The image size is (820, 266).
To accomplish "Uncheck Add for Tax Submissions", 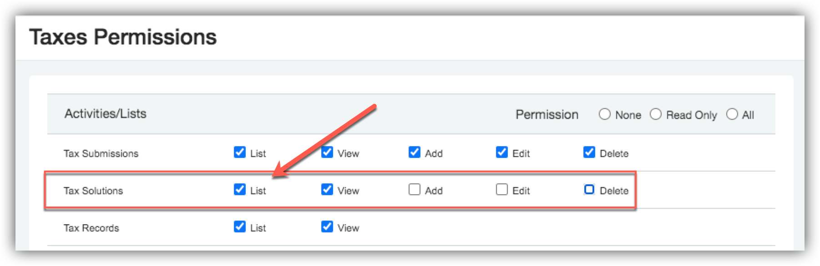I will click(415, 152).
